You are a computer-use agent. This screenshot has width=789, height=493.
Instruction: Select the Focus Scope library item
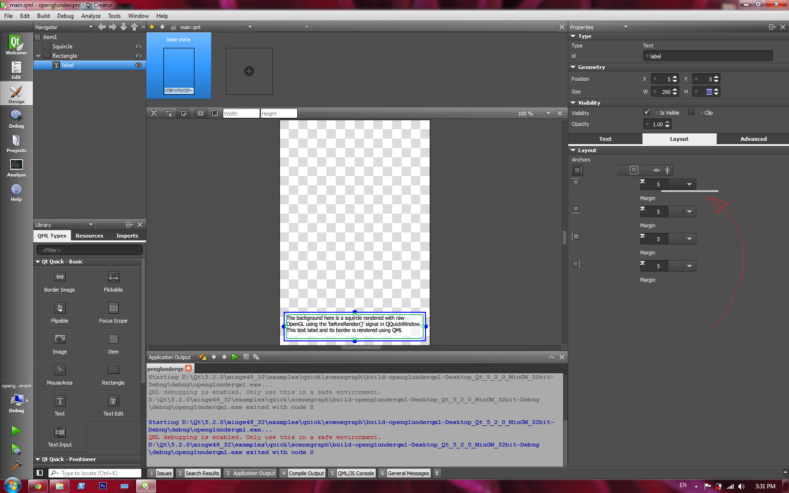pyautogui.click(x=113, y=313)
